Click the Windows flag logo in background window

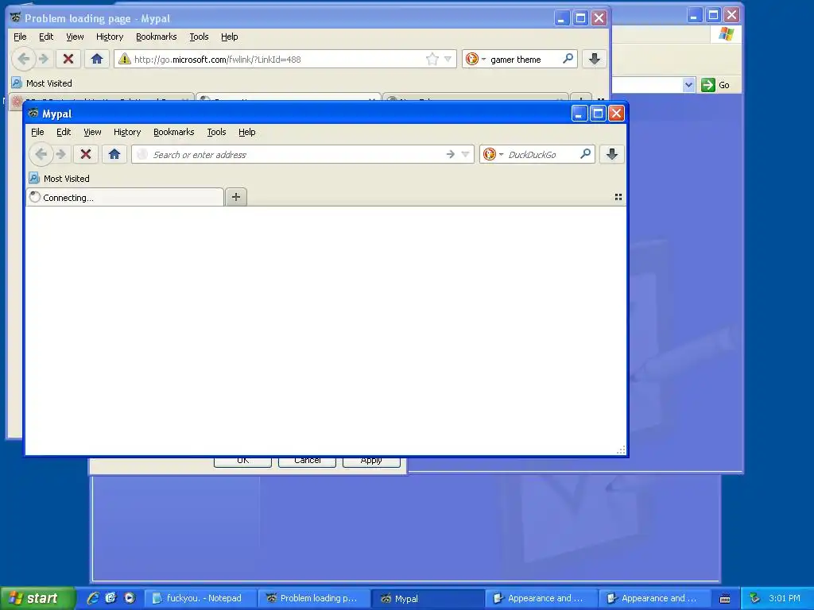click(726, 34)
